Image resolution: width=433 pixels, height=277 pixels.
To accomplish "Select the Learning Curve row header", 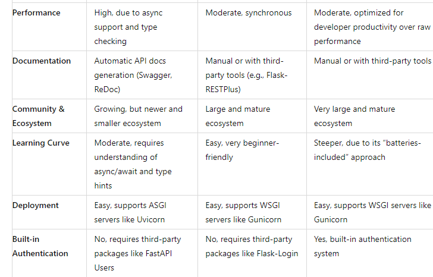I will (41, 143).
